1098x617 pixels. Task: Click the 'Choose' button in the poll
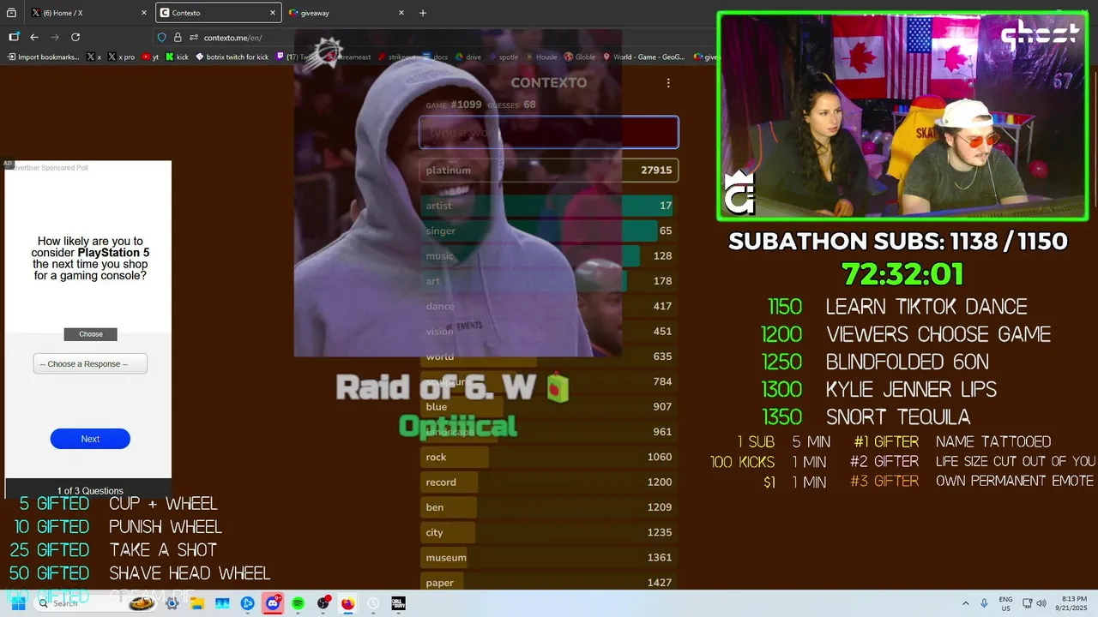(x=90, y=334)
